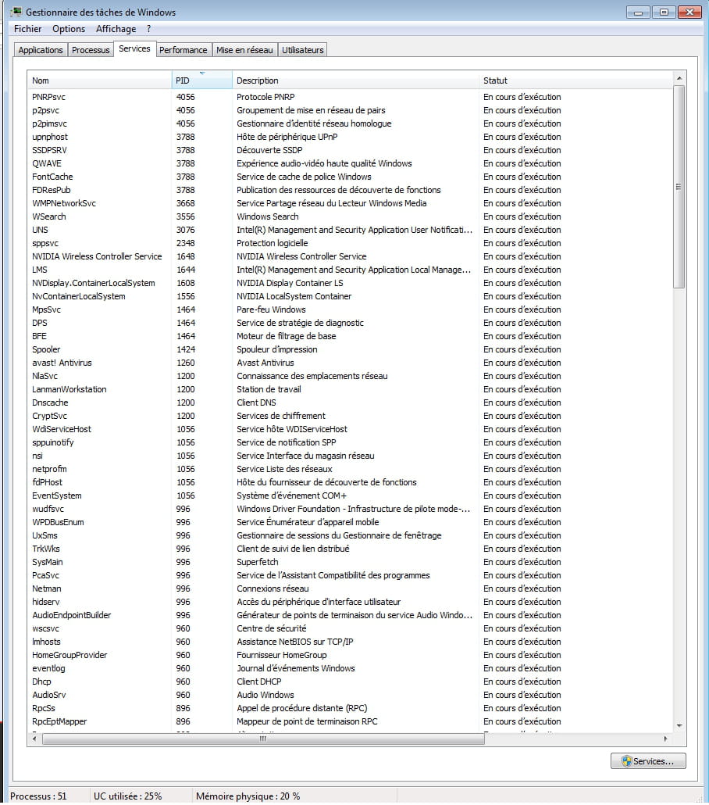Screen dimensions: 709x805
Task: Select the Spooler service row
Action: [46, 349]
